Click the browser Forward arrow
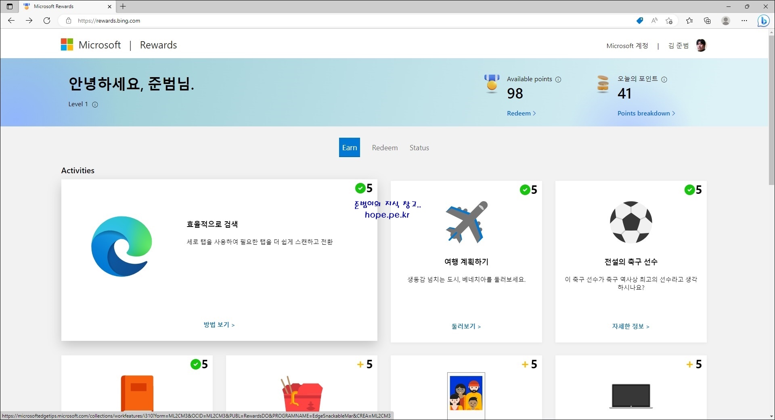The height and width of the screenshot is (420, 775). [29, 21]
